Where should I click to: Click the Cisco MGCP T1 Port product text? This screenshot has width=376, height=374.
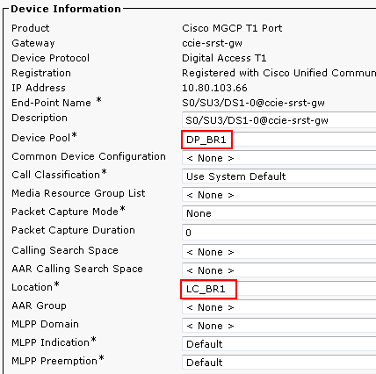[232, 28]
